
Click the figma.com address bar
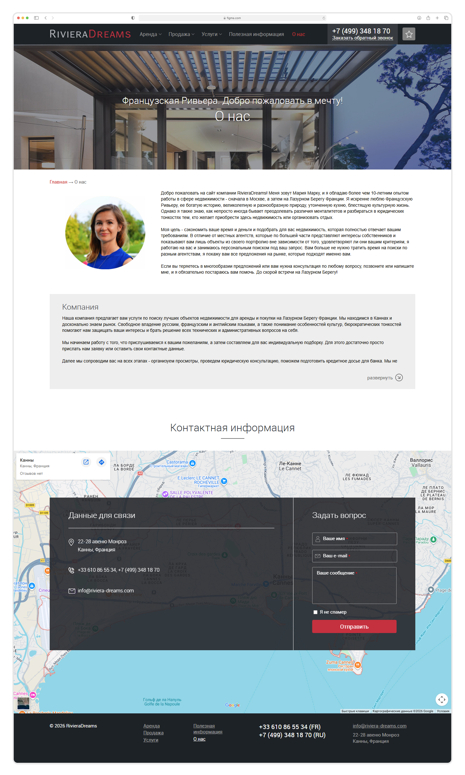pos(232,18)
